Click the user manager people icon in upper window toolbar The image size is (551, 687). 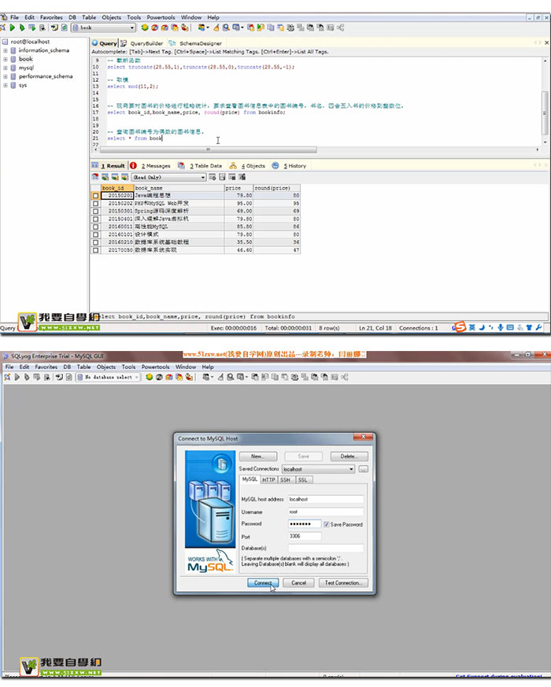[x=202, y=28]
